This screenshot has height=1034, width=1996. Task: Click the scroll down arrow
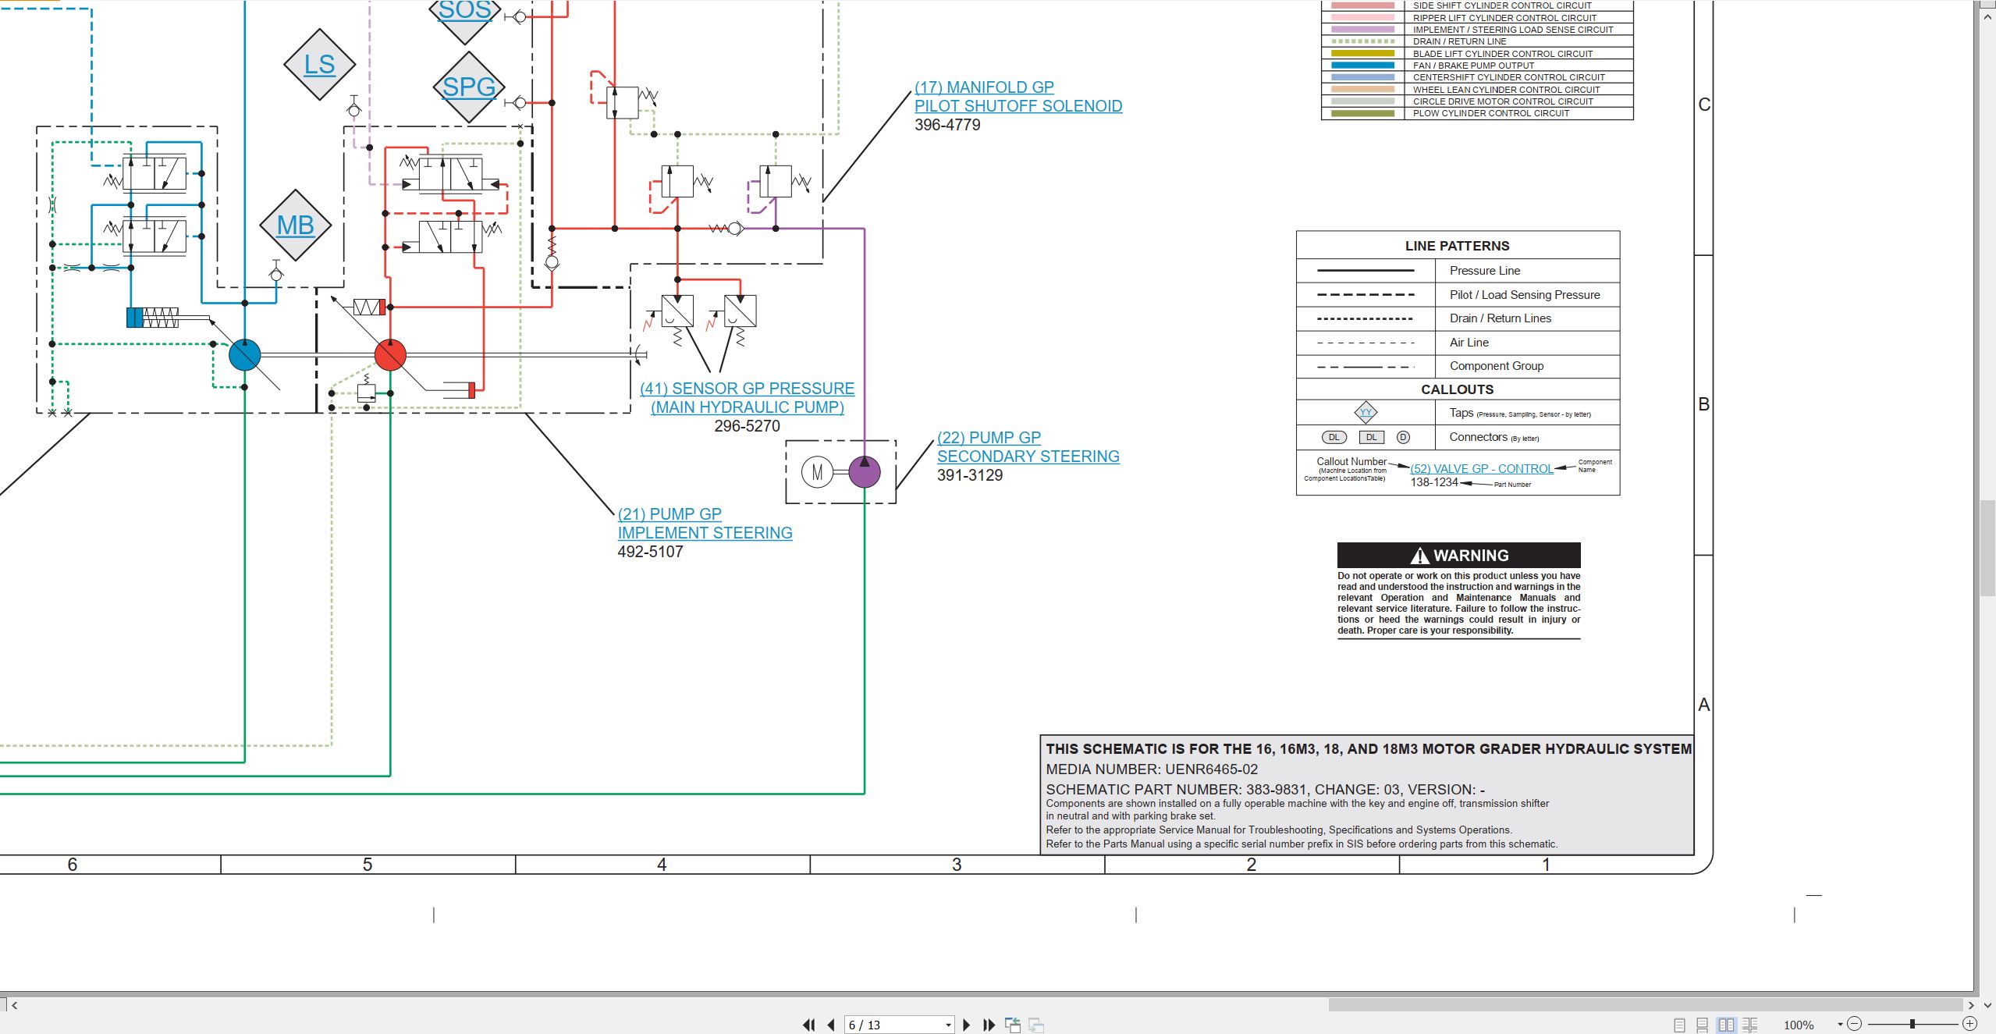click(x=1987, y=1005)
